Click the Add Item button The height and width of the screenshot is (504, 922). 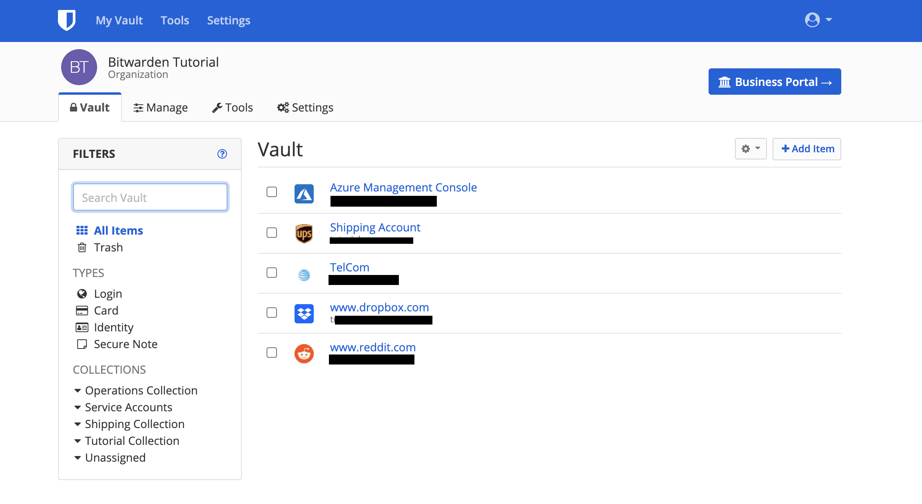click(x=807, y=149)
